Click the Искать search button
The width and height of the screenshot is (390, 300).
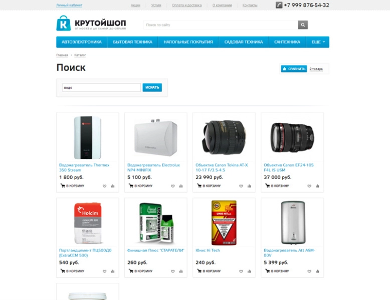pyautogui.click(x=152, y=87)
